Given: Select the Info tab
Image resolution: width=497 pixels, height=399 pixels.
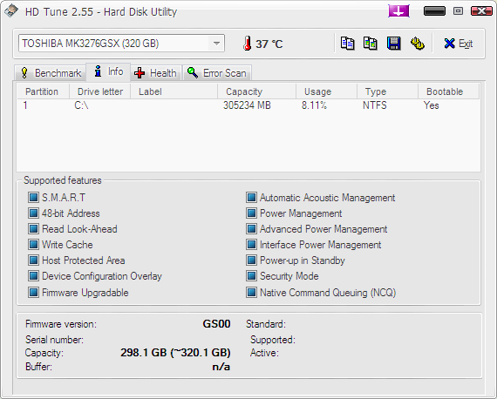Looking at the screenshot, I should 108,72.
